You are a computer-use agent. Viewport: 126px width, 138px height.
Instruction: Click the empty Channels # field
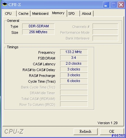point(105,26)
